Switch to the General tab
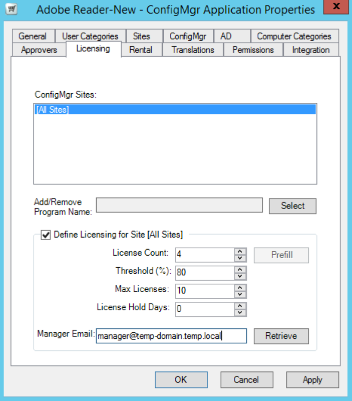The image size is (352, 401). 33,36
